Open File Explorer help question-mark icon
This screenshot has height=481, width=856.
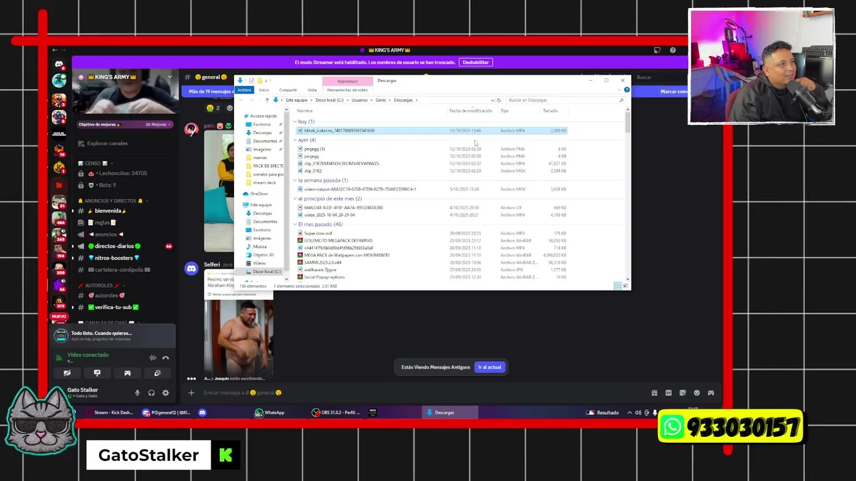pos(626,90)
